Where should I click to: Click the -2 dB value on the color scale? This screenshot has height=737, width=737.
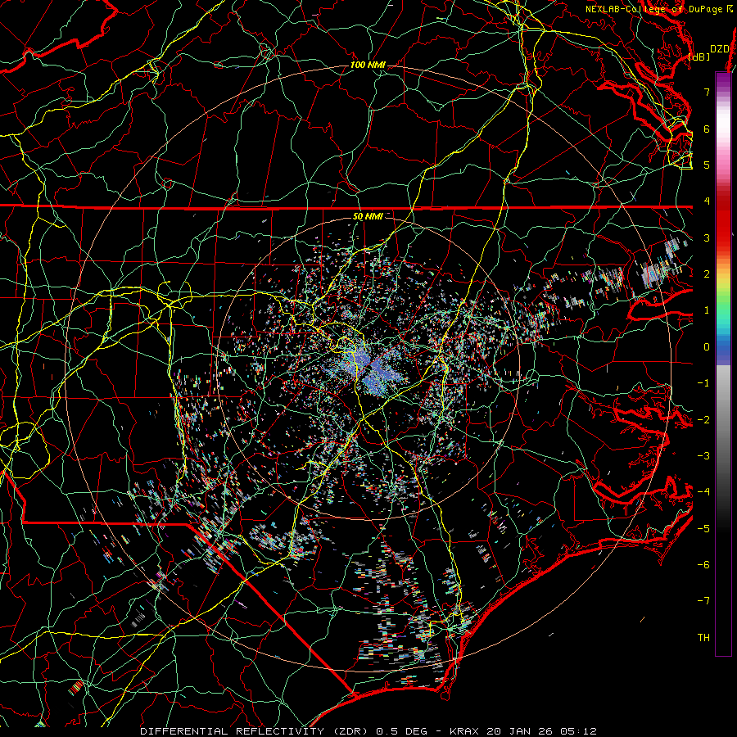pyautogui.click(x=703, y=420)
